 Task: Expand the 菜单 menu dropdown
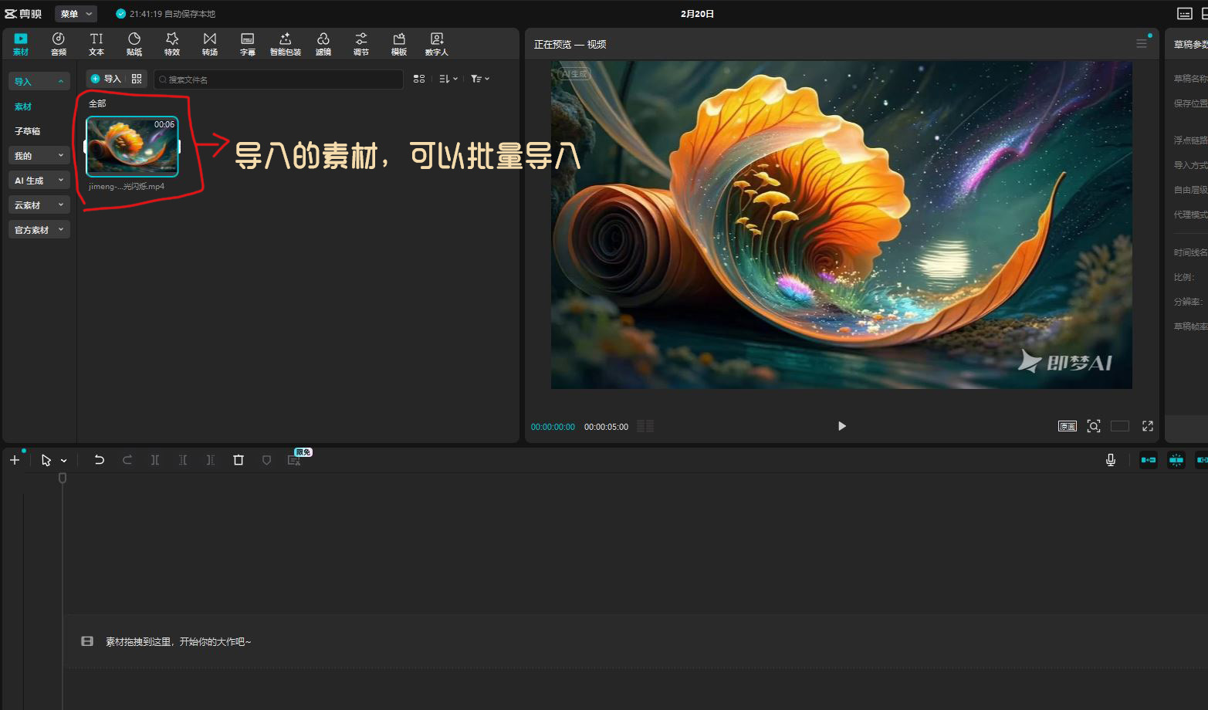pos(76,14)
